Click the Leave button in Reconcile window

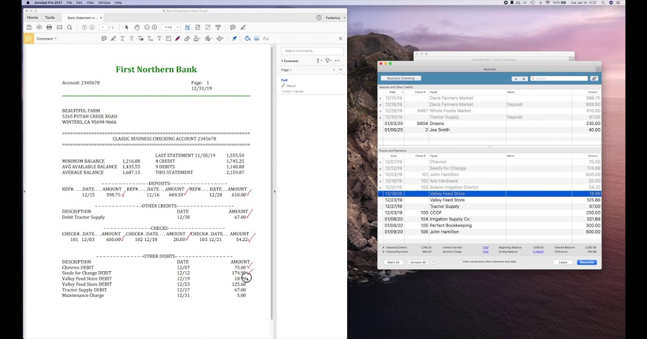click(x=563, y=263)
